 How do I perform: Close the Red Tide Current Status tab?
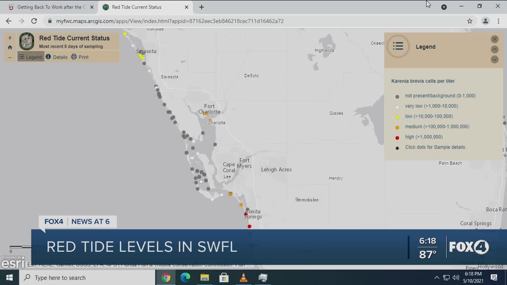click(x=187, y=7)
